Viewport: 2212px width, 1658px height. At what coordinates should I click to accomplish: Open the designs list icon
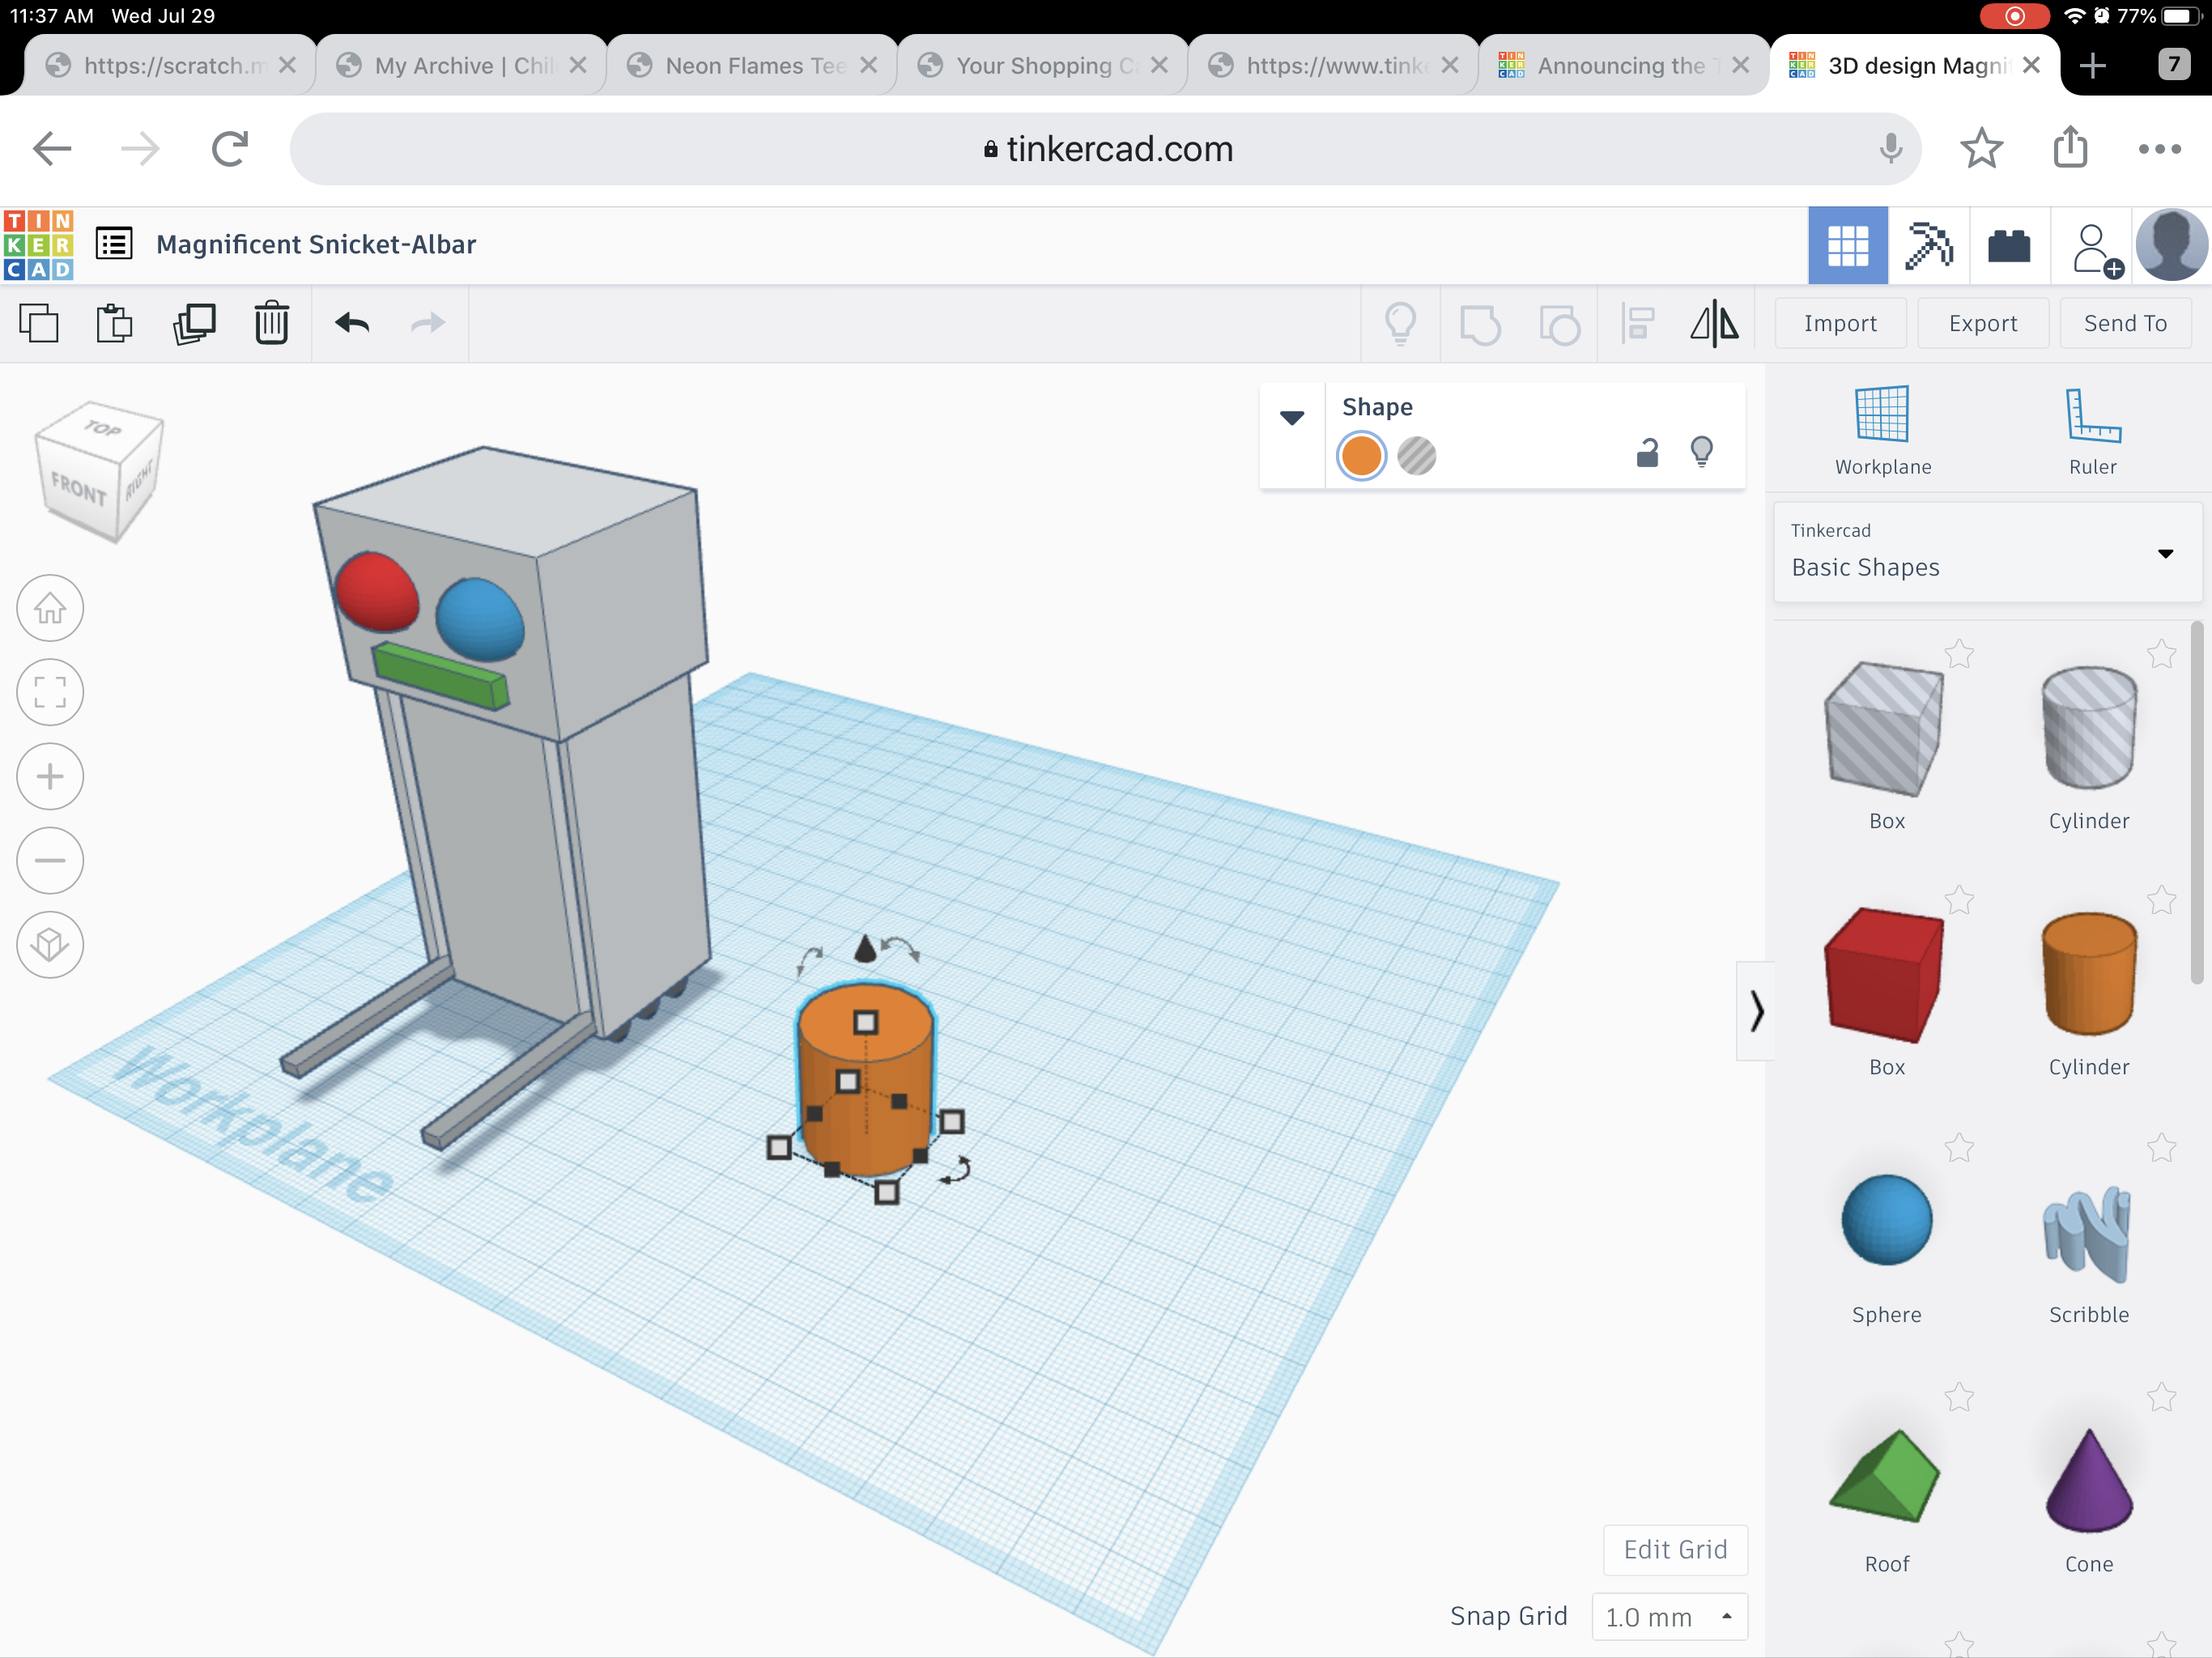(114, 244)
